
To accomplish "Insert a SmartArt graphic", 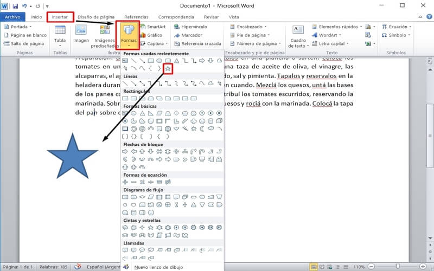I will click(x=153, y=27).
